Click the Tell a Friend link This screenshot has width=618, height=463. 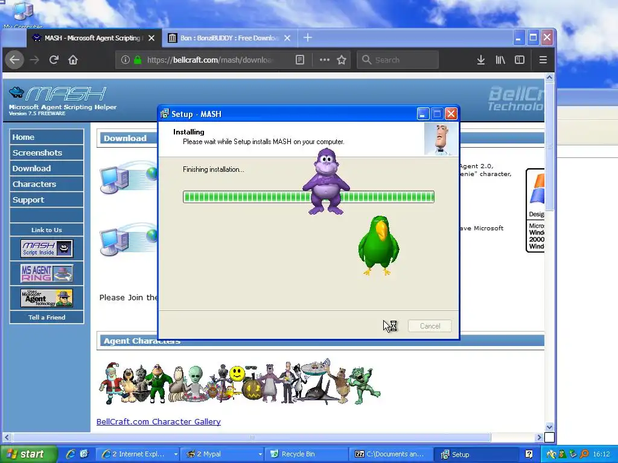click(x=46, y=317)
